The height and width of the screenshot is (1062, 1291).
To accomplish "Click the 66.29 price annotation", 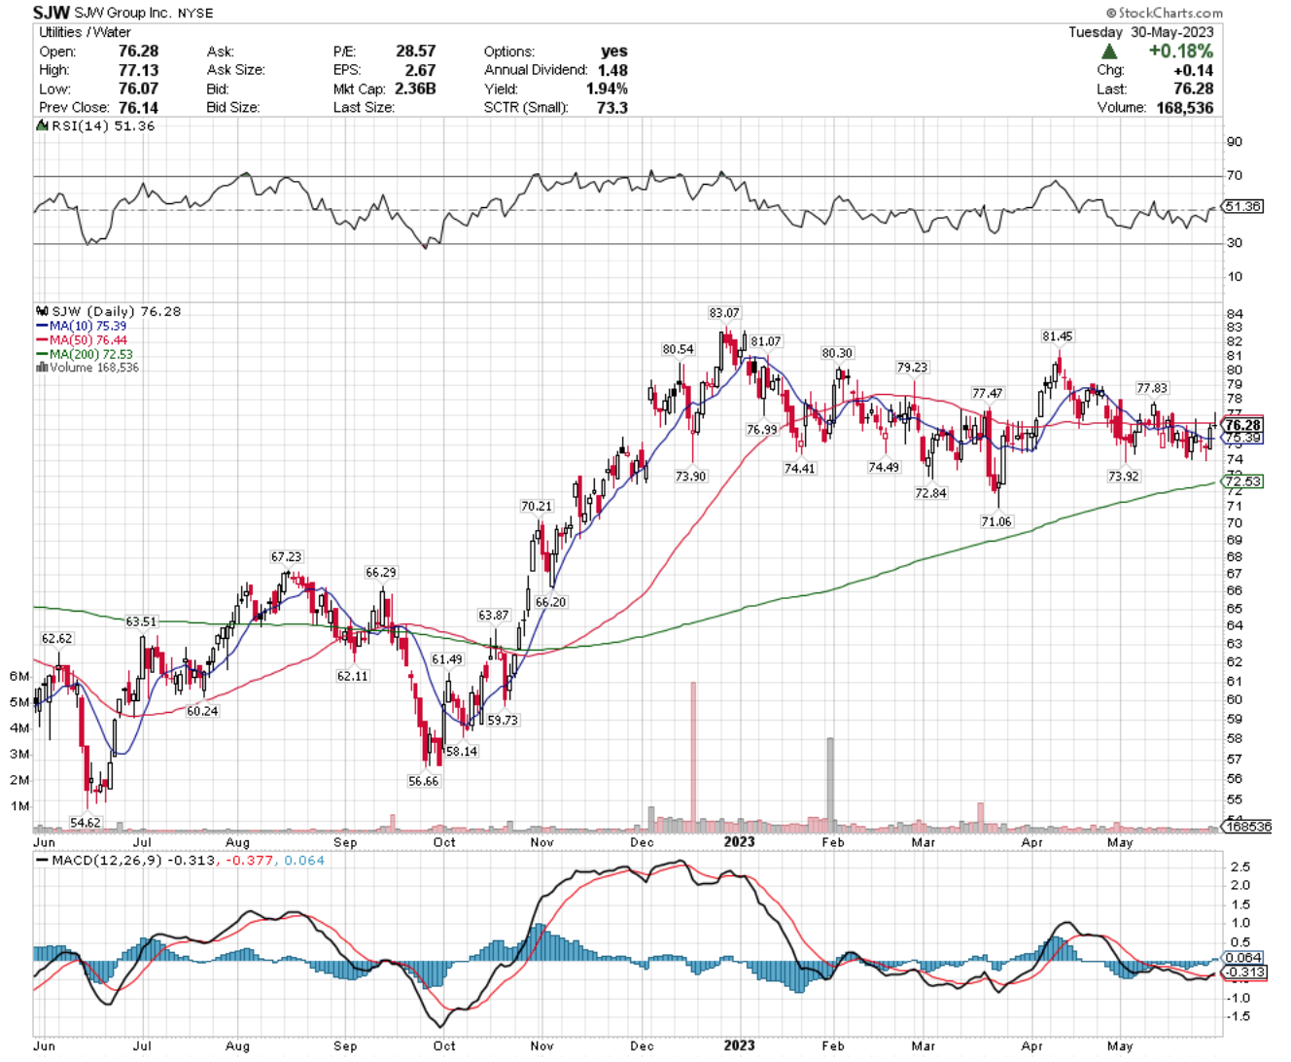I will (x=381, y=573).
